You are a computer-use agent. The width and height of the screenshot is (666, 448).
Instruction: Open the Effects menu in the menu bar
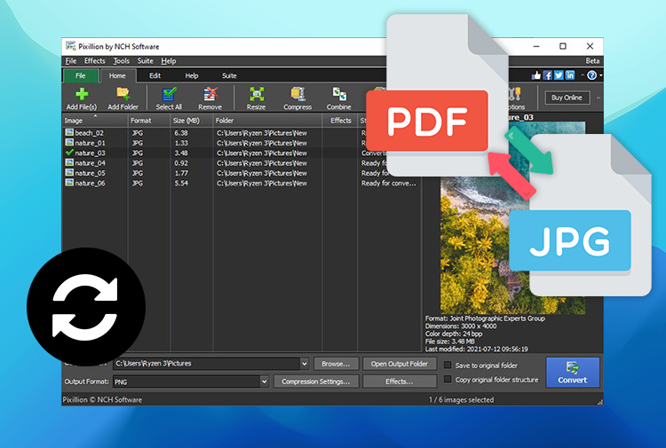pos(94,61)
